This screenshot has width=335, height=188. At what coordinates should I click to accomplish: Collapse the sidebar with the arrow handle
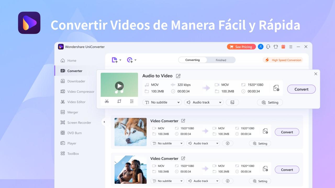coord(104,122)
